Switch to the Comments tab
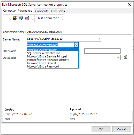 42,11
